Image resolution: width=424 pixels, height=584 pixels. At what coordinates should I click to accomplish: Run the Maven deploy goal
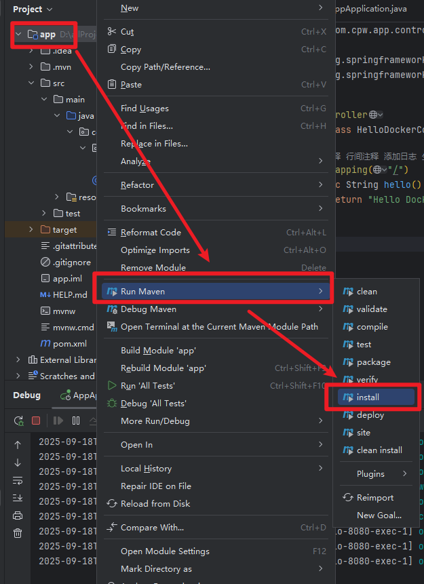(376, 414)
